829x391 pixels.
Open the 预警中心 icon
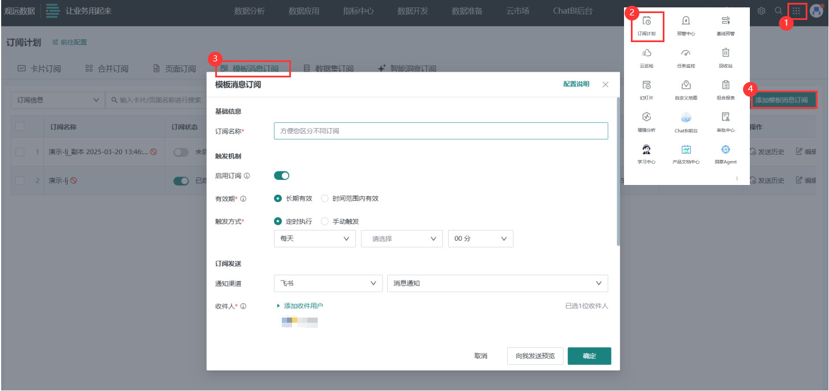tap(686, 26)
